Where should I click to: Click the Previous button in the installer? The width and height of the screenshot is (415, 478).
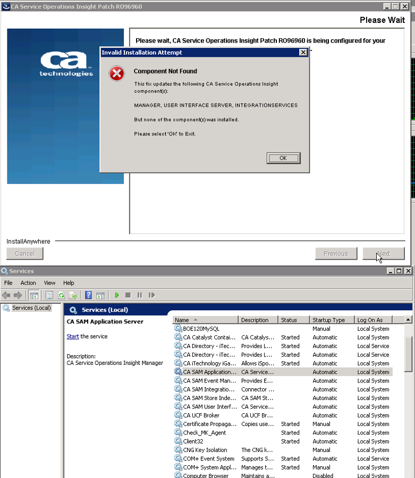tap(336, 253)
